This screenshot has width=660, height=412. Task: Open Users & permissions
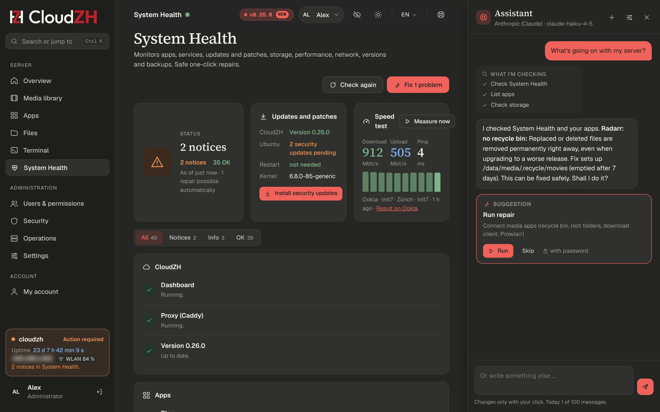point(57,204)
